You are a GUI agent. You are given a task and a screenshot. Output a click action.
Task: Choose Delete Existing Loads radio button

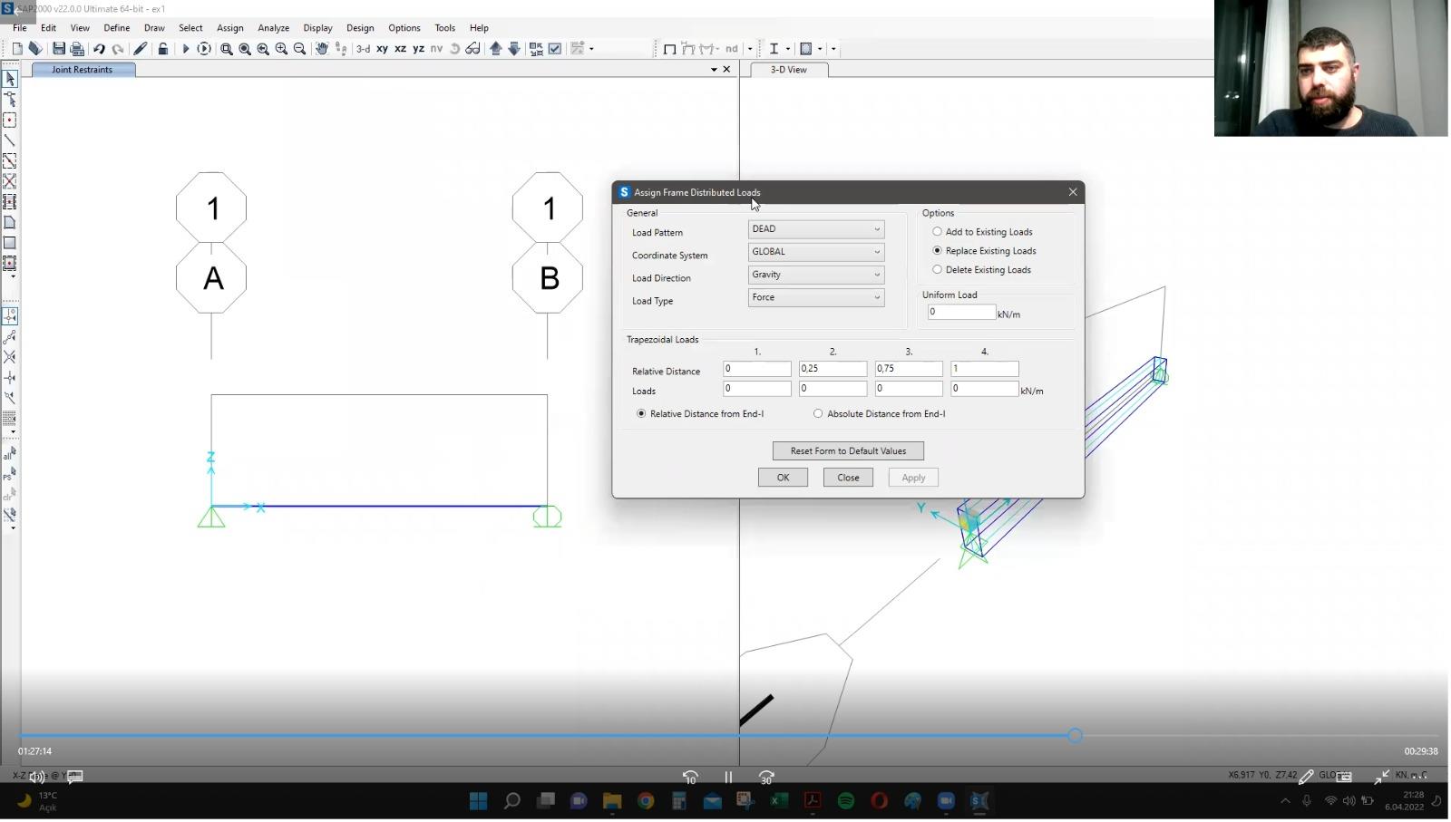pos(938,270)
